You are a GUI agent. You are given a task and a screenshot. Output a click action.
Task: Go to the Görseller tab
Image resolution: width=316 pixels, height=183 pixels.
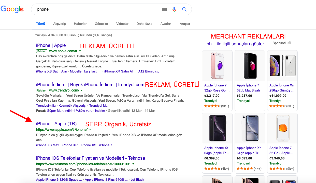click(x=102, y=24)
